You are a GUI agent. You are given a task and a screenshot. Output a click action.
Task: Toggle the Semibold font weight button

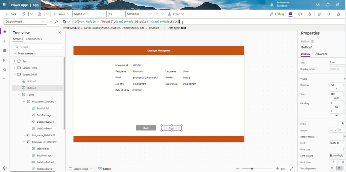[x=338, y=156]
